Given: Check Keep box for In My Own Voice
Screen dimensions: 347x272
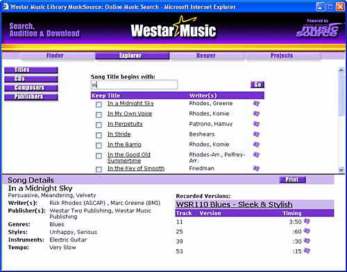Looking at the screenshot, I should 99,115.
